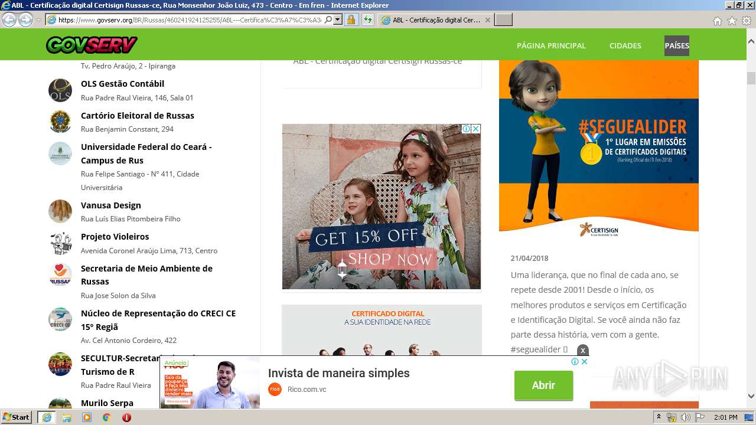Open Internet Explorer from the taskbar
The width and height of the screenshot is (756, 425).
click(47, 417)
